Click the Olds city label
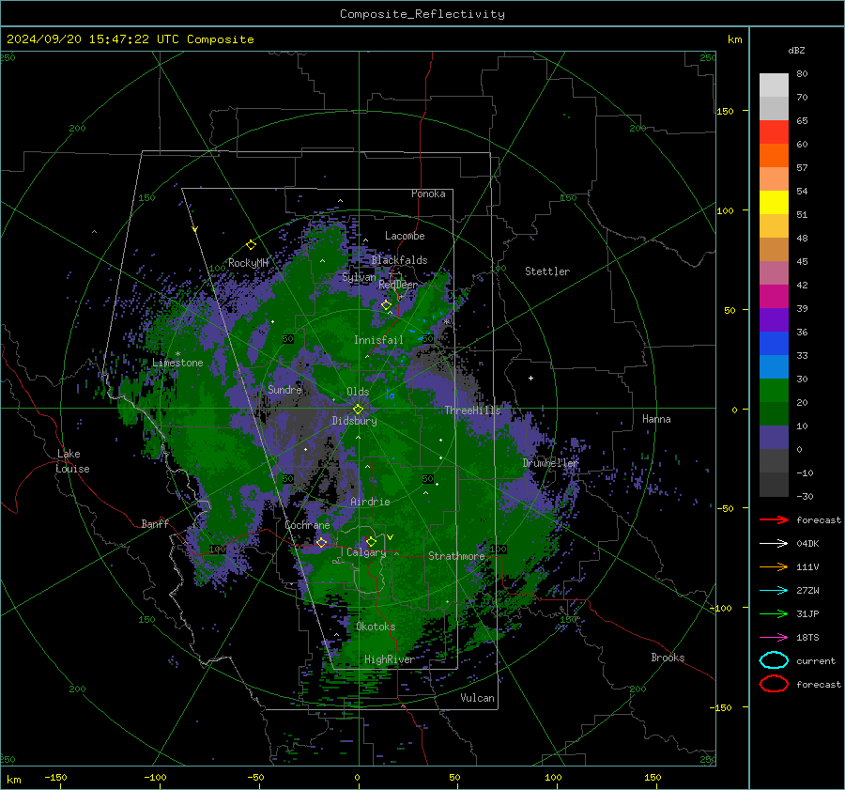The height and width of the screenshot is (790, 845). pos(358,392)
